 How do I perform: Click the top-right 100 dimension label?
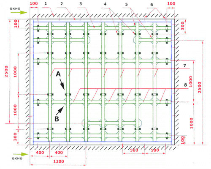[x=171, y=3]
